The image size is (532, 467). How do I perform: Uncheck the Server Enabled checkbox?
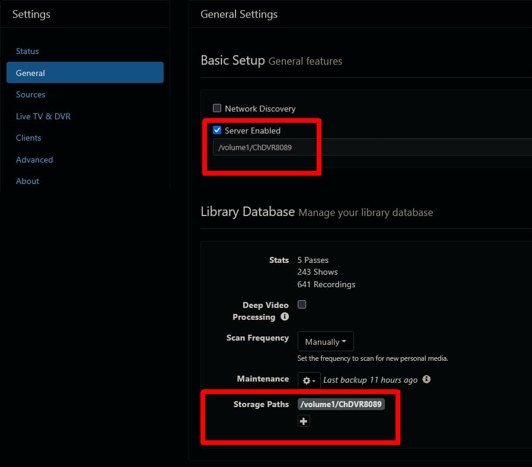point(217,130)
